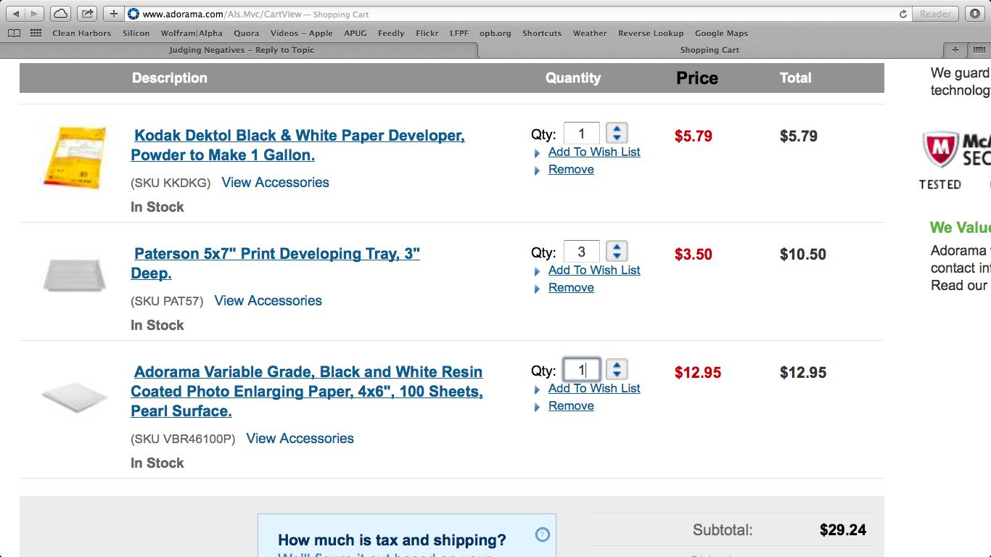Click the Kodak Dektol product thumbnail

(73, 158)
